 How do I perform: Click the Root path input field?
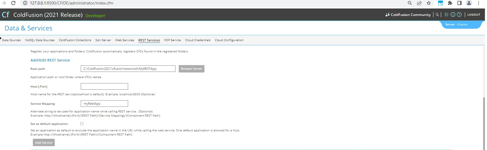128,69
